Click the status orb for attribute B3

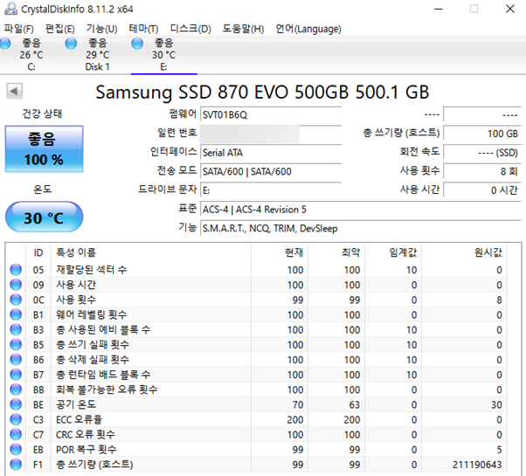pyautogui.click(x=16, y=329)
